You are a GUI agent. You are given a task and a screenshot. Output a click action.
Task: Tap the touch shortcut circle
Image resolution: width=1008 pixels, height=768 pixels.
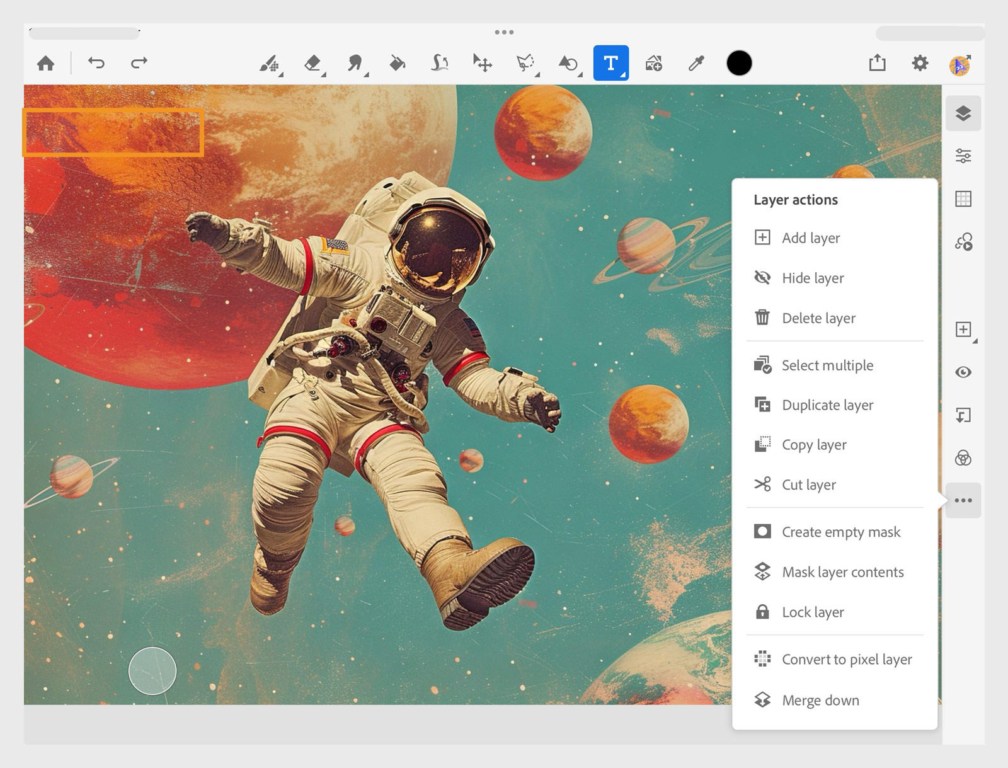click(152, 671)
